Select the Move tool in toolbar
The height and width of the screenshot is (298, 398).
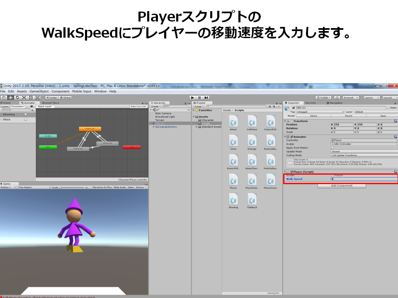[10, 98]
